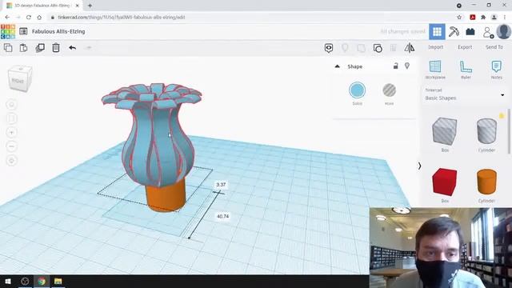Click the Paste tool icon
The height and width of the screenshot is (288, 512).
tap(23, 48)
